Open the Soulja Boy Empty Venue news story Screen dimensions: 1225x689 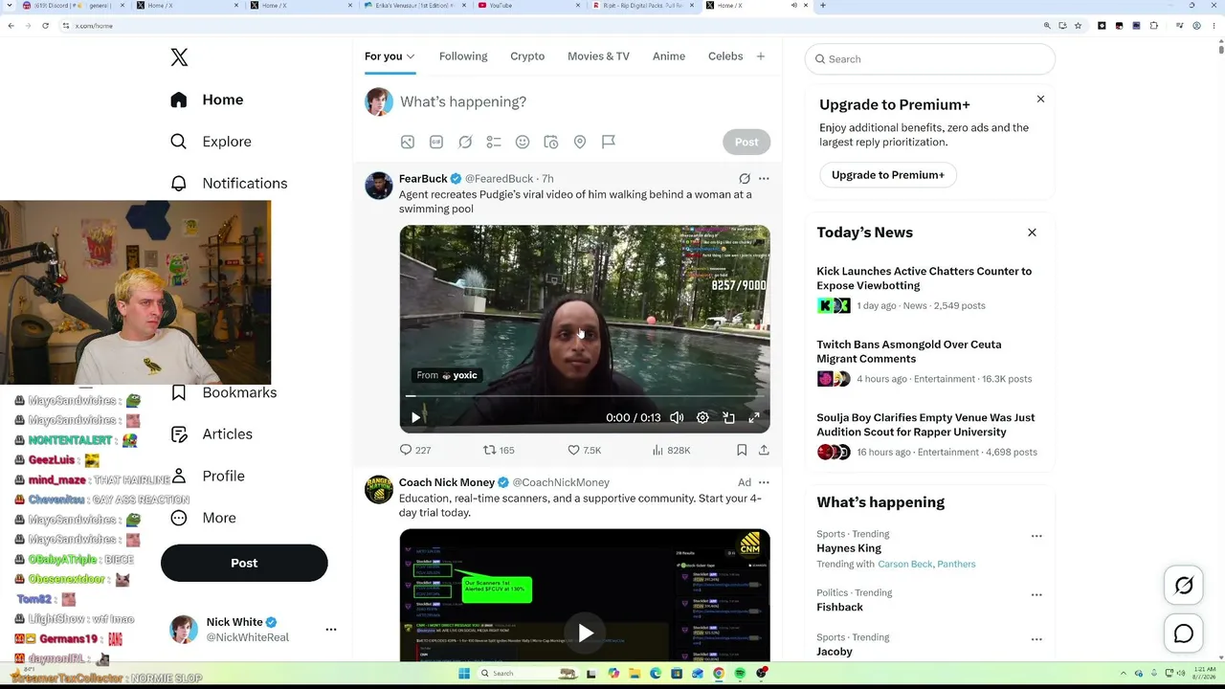coord(925,425)
